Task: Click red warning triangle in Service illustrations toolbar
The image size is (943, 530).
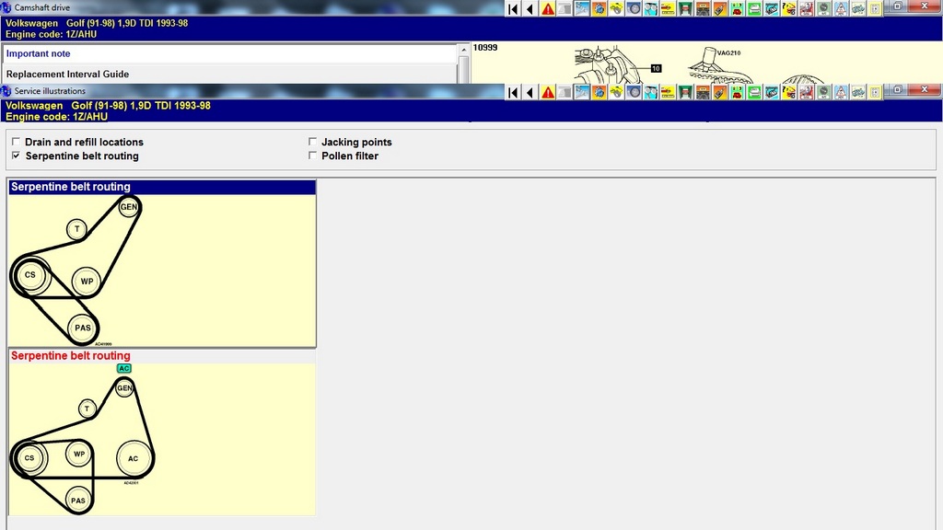Action: click(548, 92)
